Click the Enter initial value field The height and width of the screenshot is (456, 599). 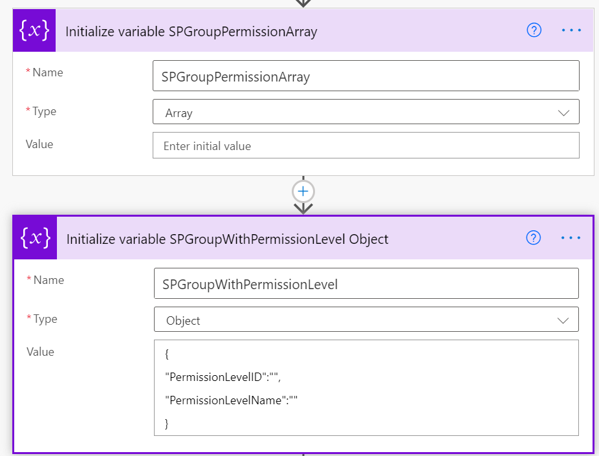(365, 145)
